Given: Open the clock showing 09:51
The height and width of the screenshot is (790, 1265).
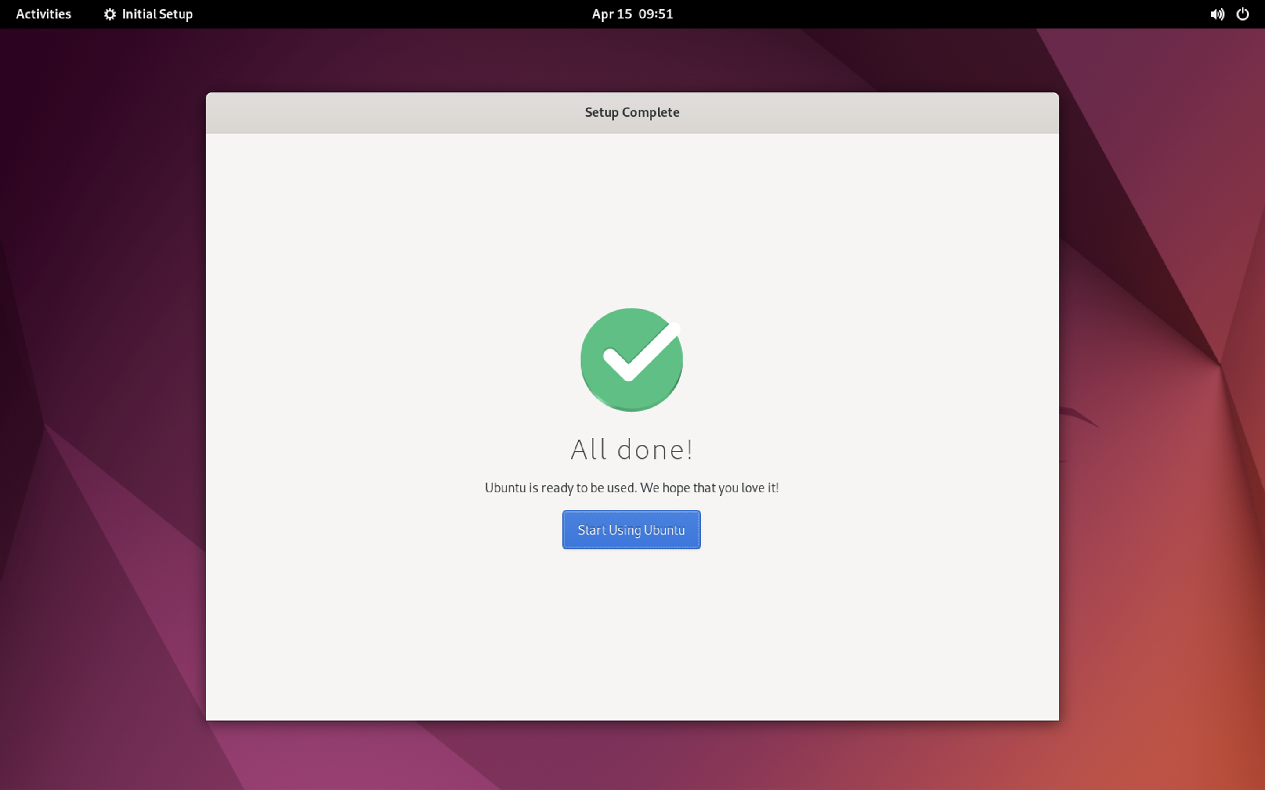Looking at the screenshot, I should (x=655, y=14).
